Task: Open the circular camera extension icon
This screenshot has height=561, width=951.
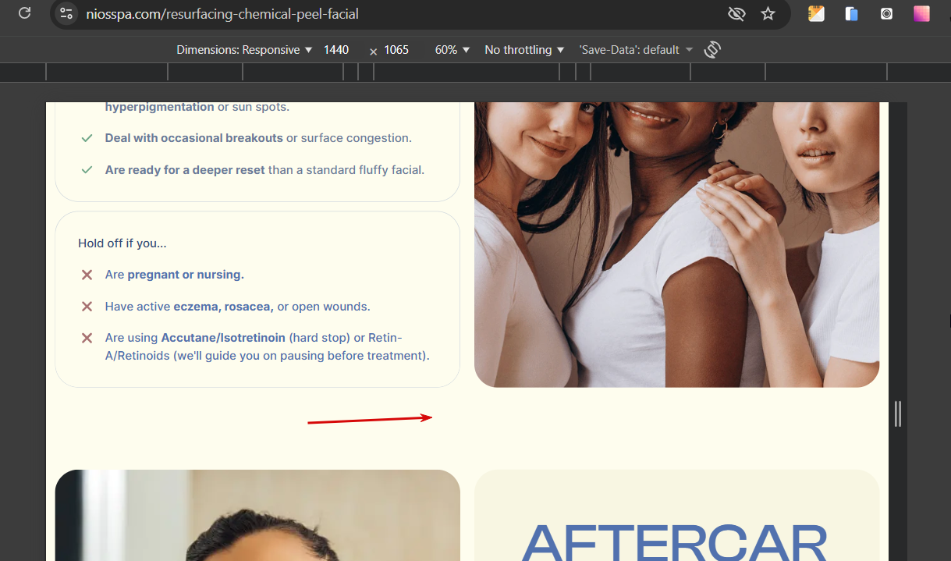Action: click(x=886, y=13)
